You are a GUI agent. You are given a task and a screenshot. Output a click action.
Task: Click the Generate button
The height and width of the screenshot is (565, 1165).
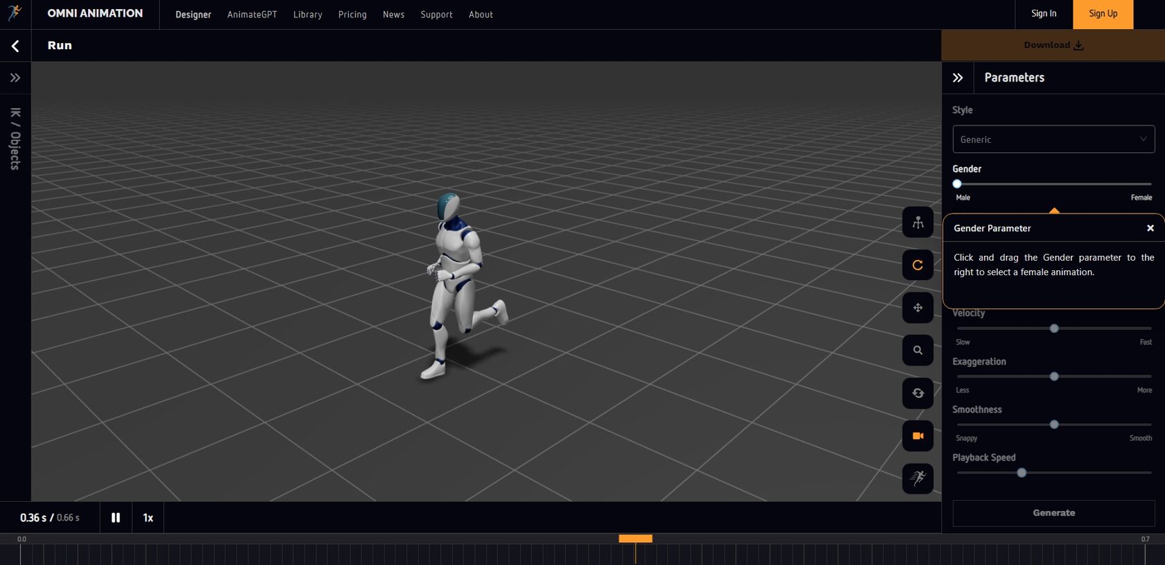(x=1053, y=513)
